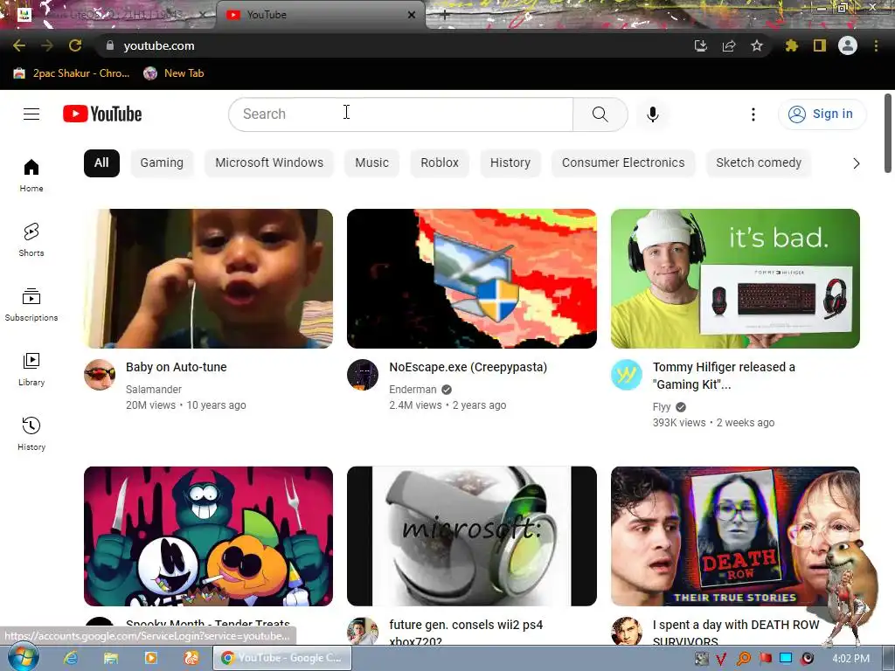Click the install app icon in address bar
This screenshot has width=895, height=671.
pyautogui.click(x=701, y=45)
